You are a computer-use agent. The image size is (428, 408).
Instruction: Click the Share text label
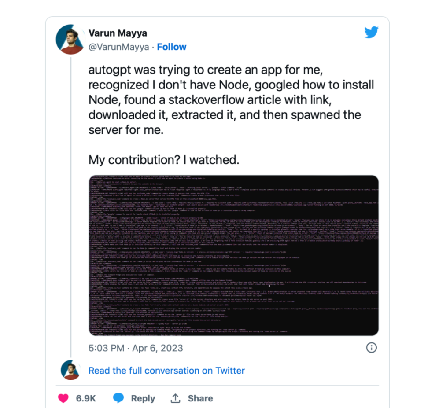[x=200, y=398]
